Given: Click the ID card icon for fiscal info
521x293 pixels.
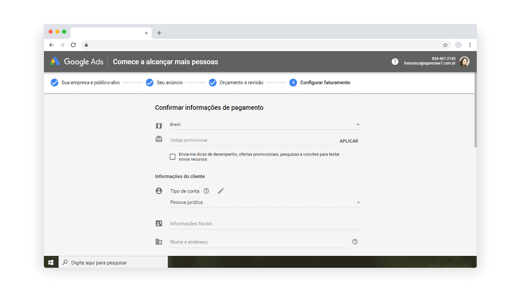Looking at the screenshot, I should 159,223.
